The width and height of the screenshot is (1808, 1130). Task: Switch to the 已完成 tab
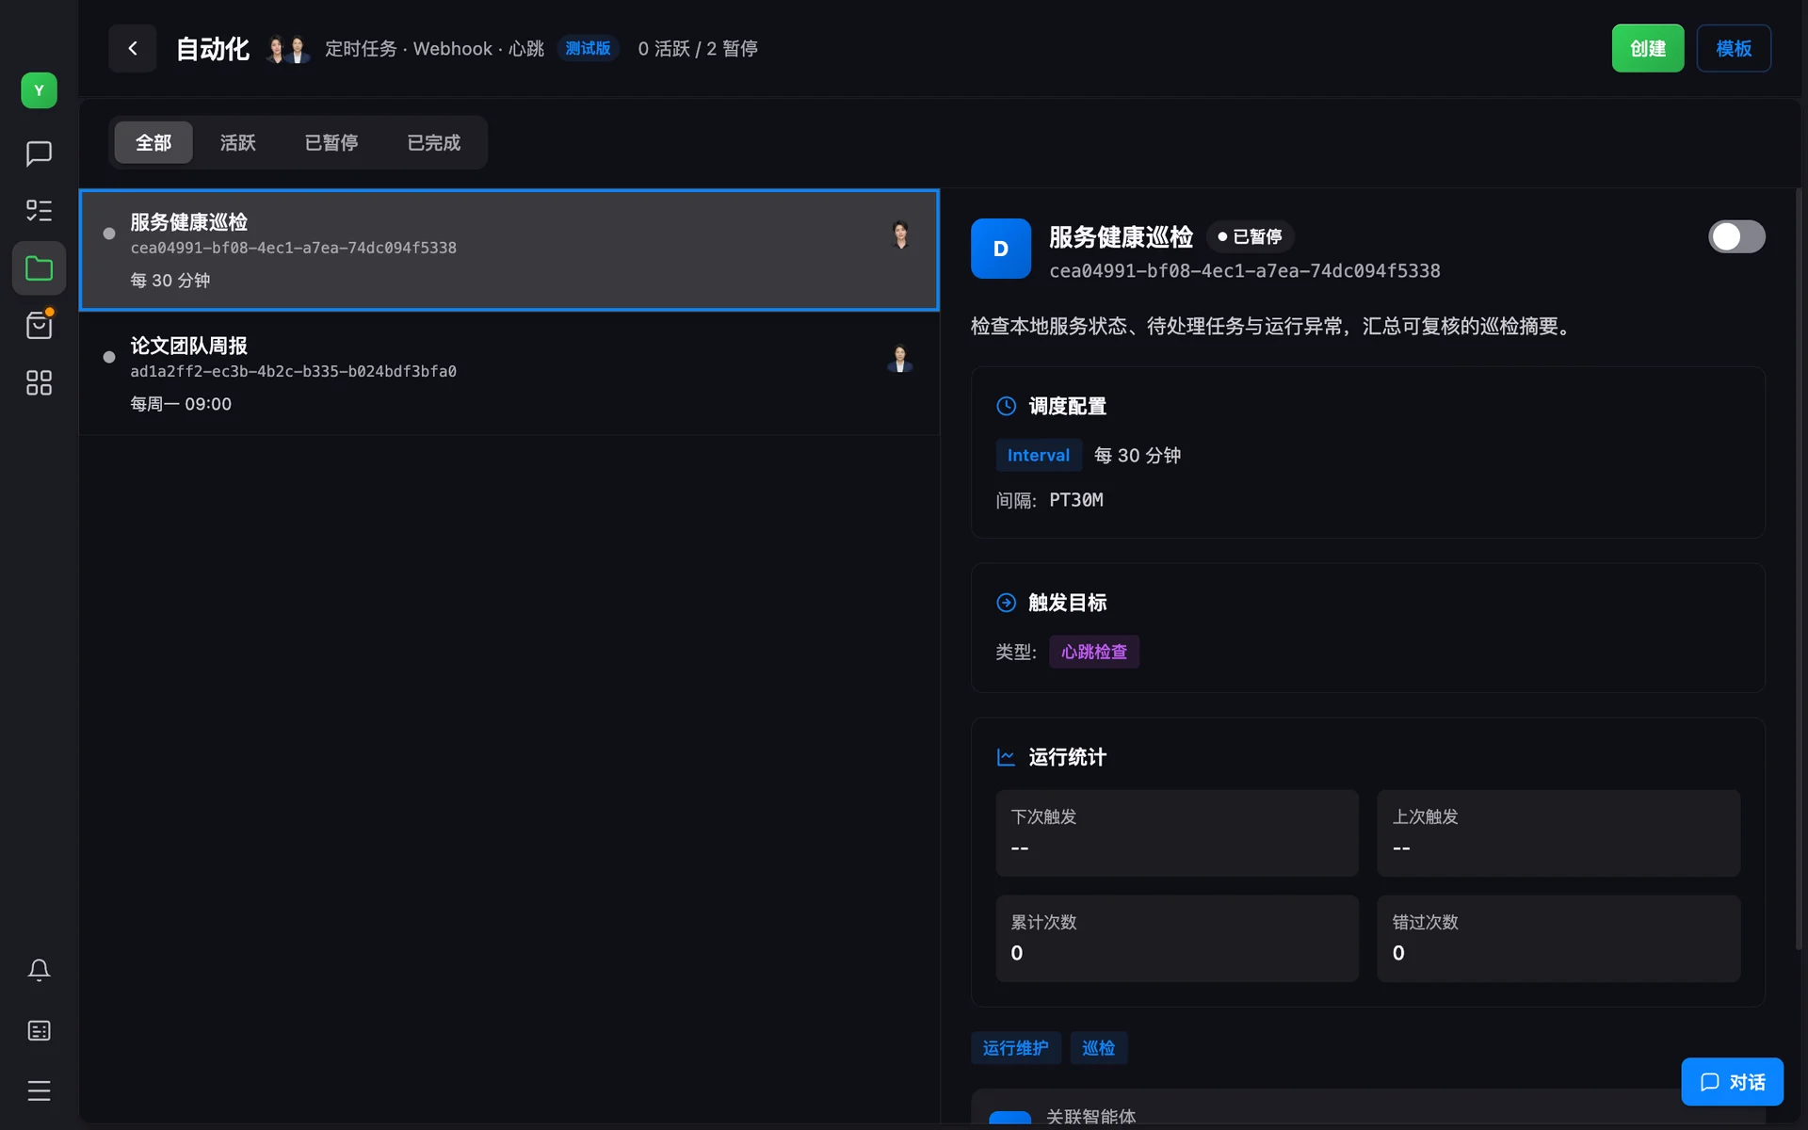pyautogui.click(x=433, y=142)
